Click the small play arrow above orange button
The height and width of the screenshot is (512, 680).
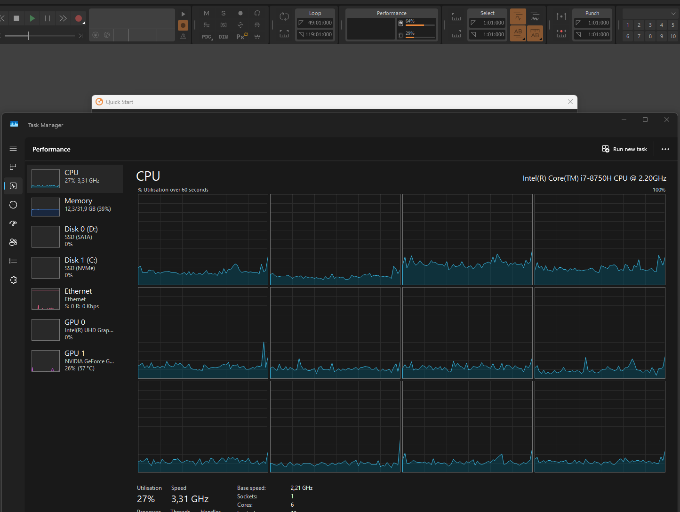pos(184,14)
